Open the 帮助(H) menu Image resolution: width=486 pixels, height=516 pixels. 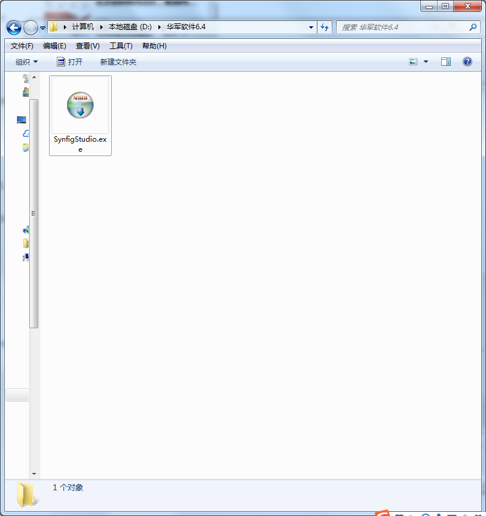pyautogui.click(x=154, y=46)
